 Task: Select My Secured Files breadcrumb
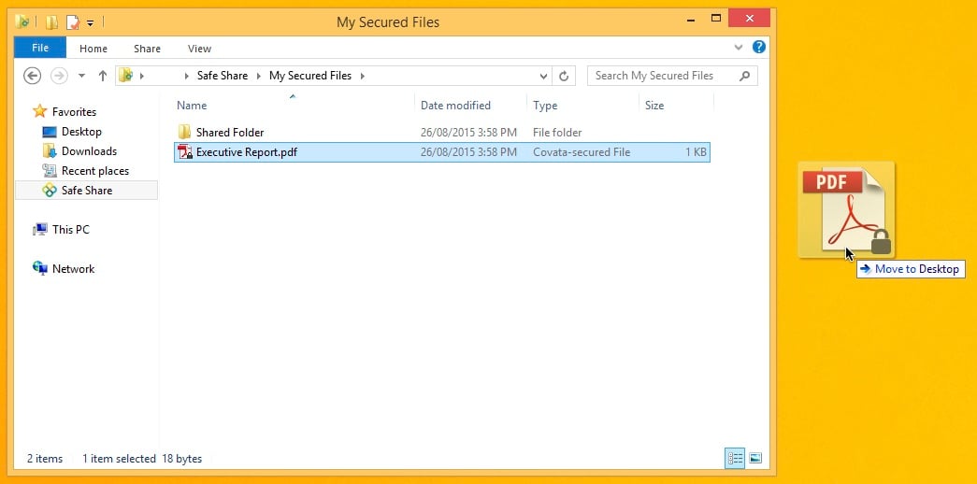(310, 76)
